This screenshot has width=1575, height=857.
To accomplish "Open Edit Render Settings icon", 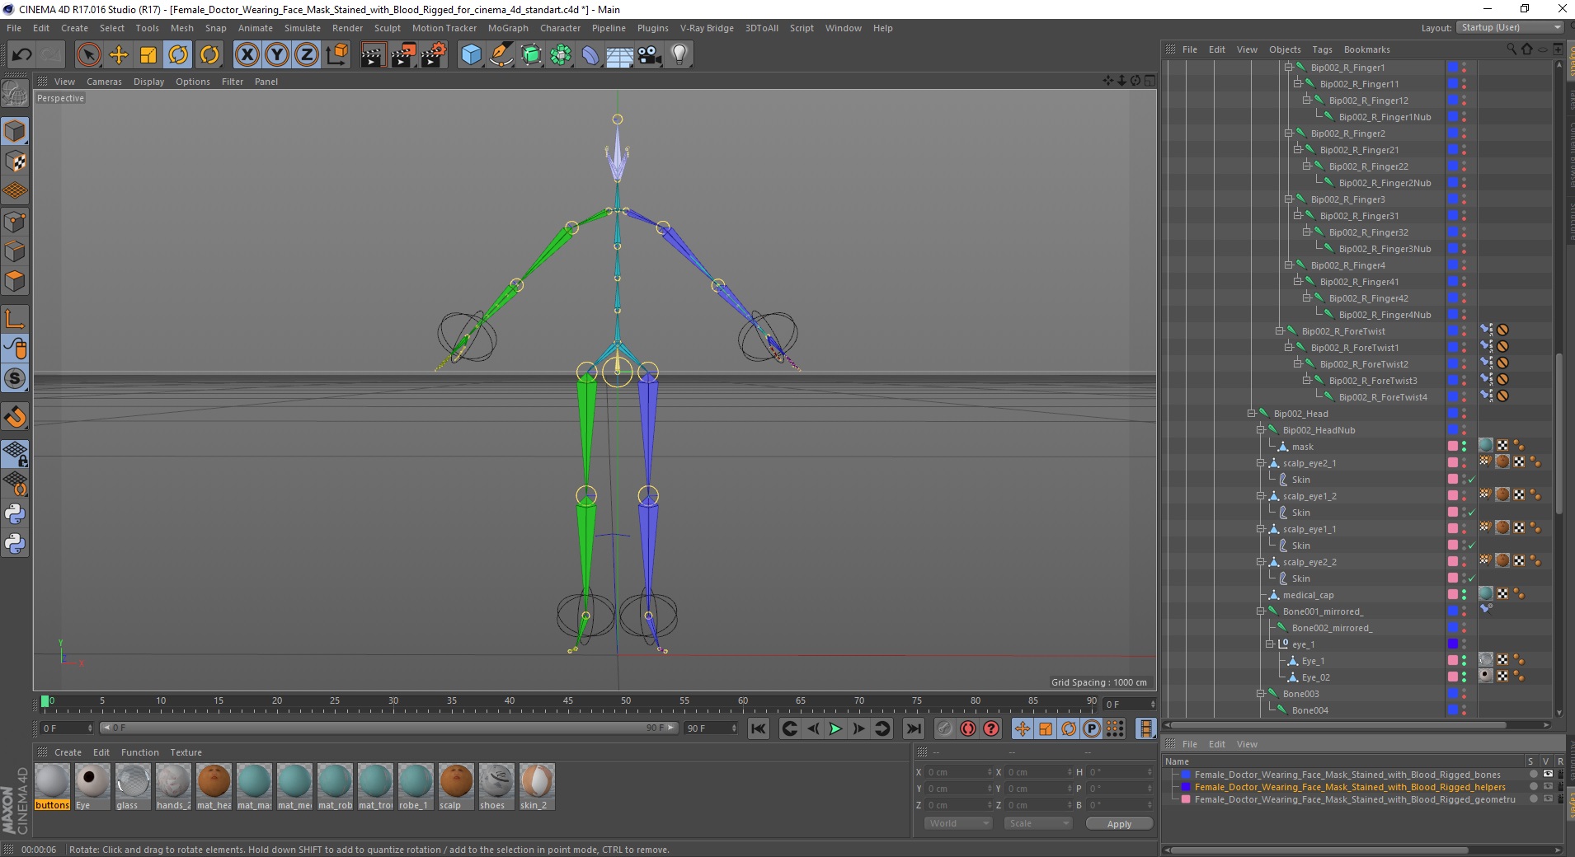I will (x=433, y=55).
